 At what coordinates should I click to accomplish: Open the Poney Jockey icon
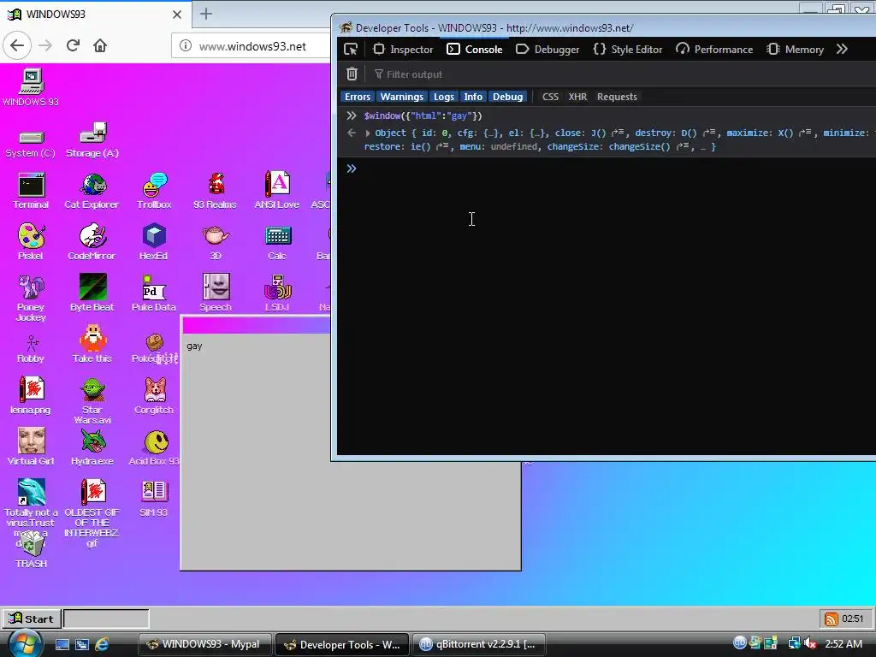tap(31, 299)
